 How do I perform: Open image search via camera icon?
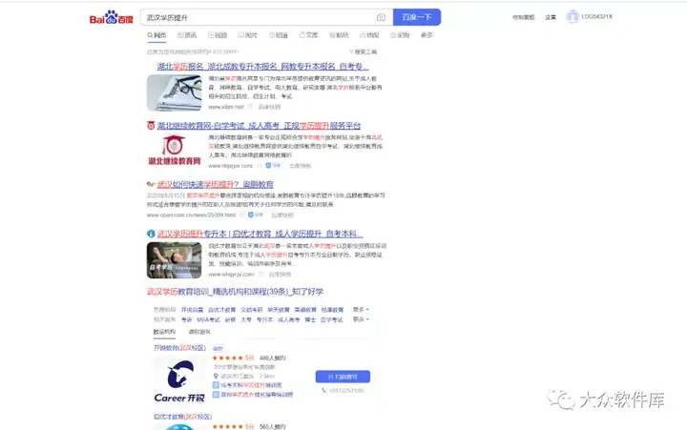click(381, 17)
